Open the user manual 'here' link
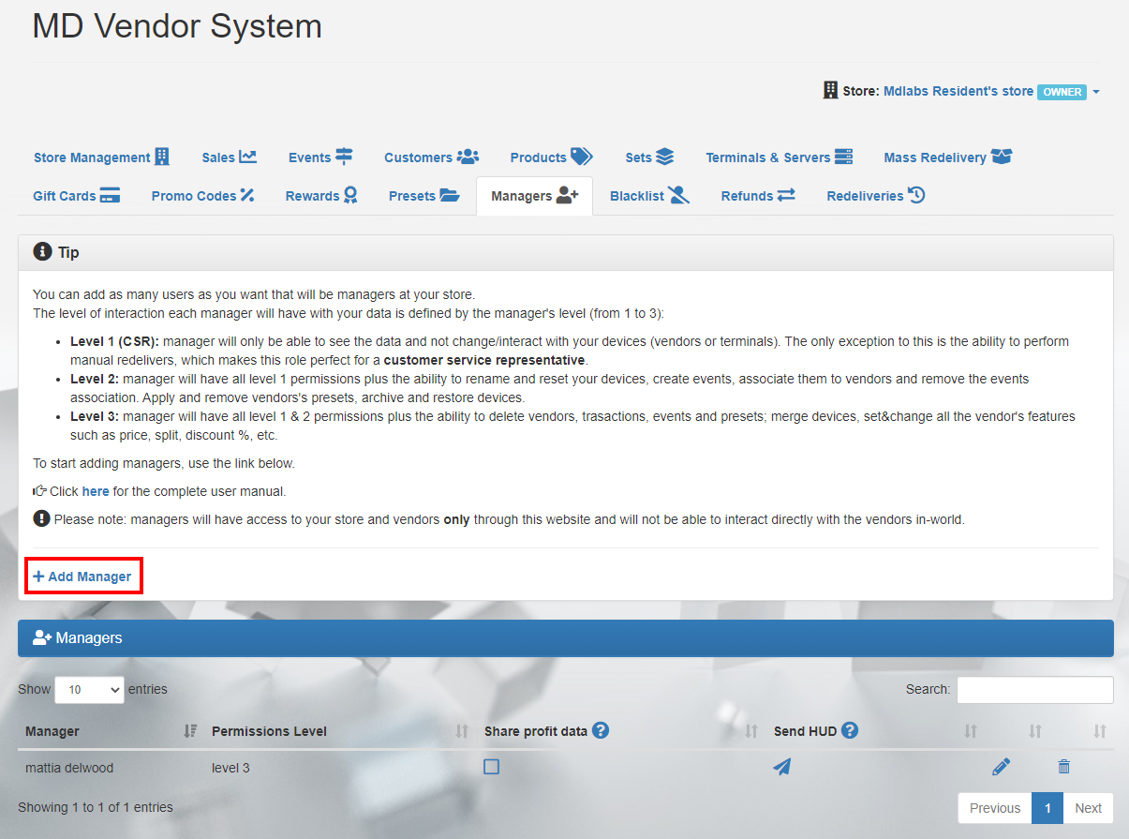Viewport: 1129px width, 839px height. [96, 491]
